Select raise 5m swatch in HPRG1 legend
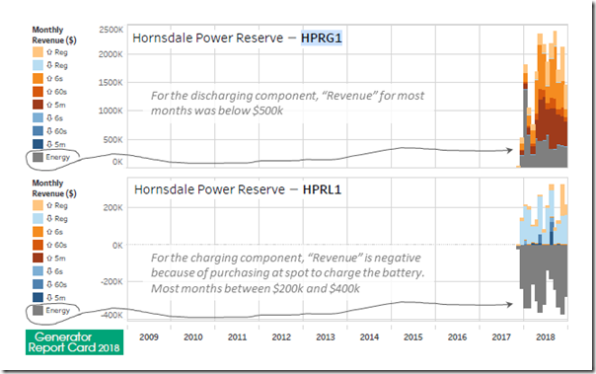 coord(38,105)
